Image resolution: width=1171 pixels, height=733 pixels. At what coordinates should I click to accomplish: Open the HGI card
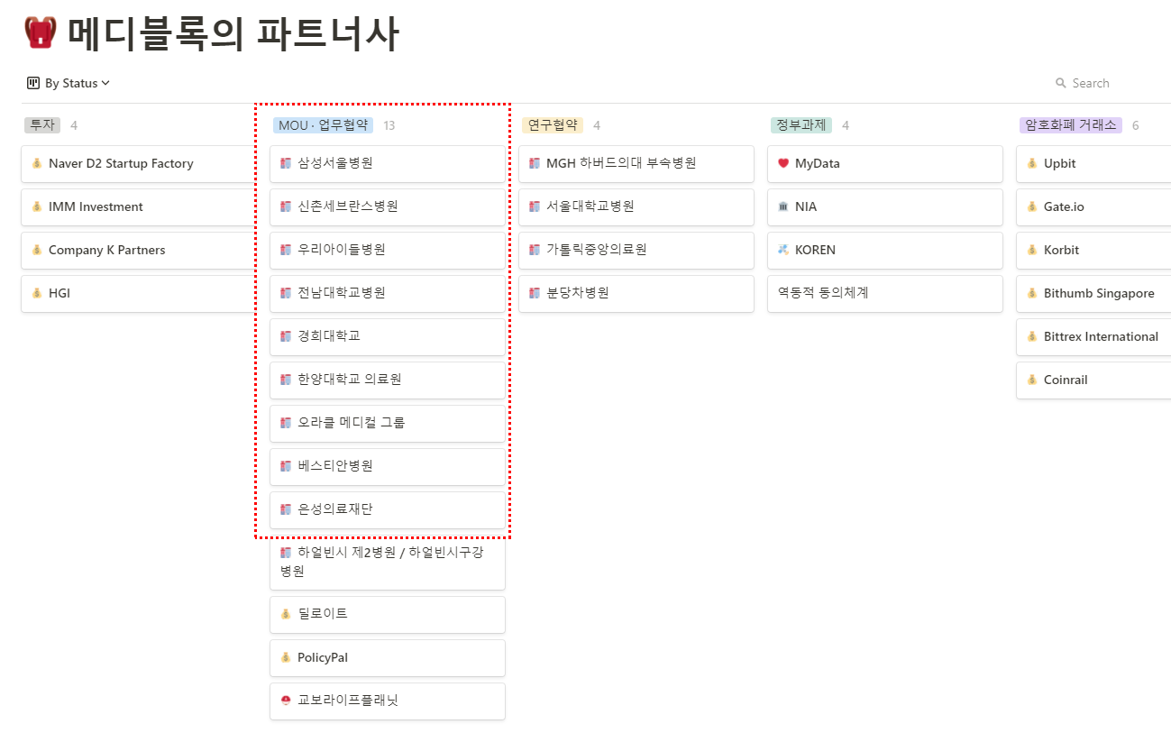139,294
